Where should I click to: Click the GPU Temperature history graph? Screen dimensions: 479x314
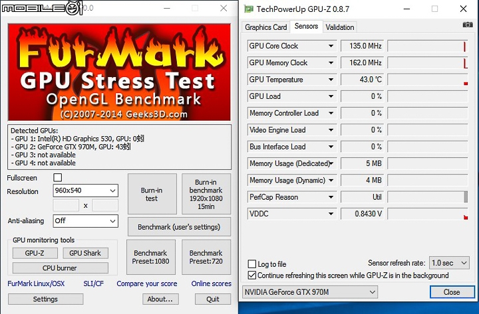(x=427, y=80)
